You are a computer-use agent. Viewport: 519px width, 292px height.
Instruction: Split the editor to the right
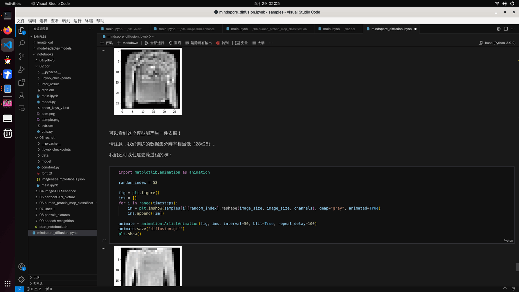tap(506, 29)
